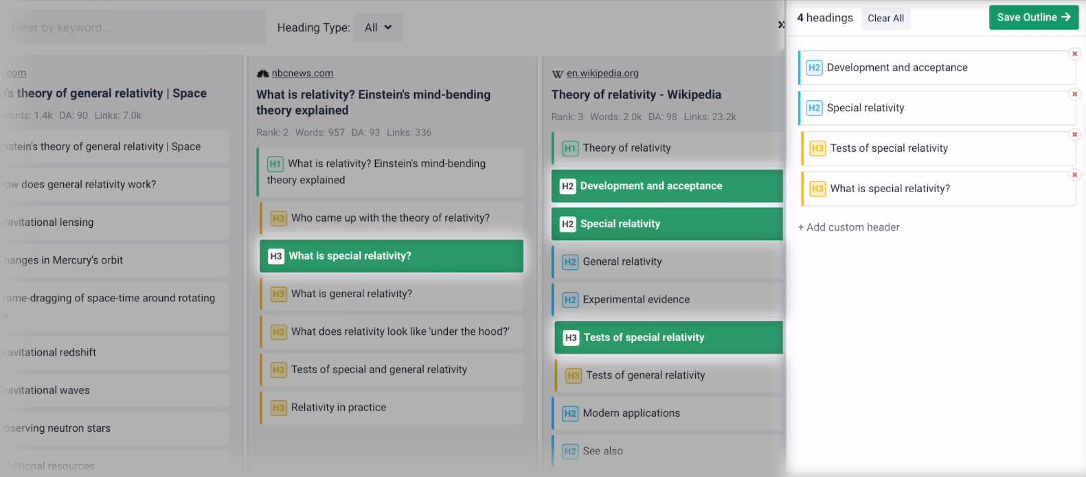The width and height of the screenshot is (1086, 477).
Task: Click the NBC News peacock icon
Action: pyautogui.click(x=262, y=73)
